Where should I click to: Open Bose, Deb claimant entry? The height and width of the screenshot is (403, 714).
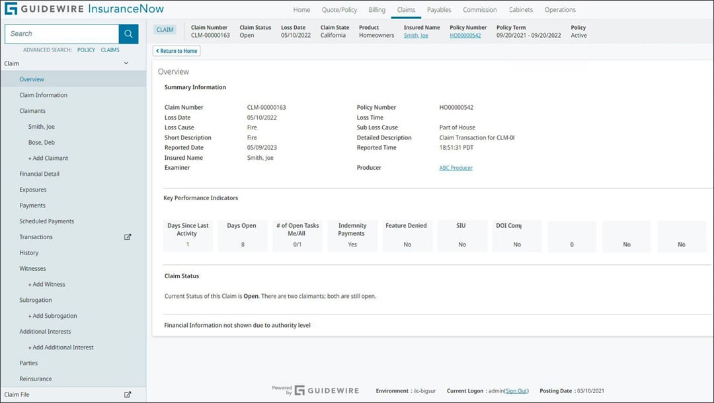pos(41,143)
